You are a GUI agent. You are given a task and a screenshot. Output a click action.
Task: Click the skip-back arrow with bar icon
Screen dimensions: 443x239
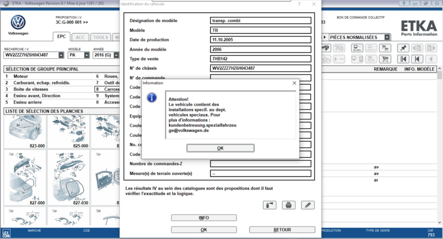point(417,59)
